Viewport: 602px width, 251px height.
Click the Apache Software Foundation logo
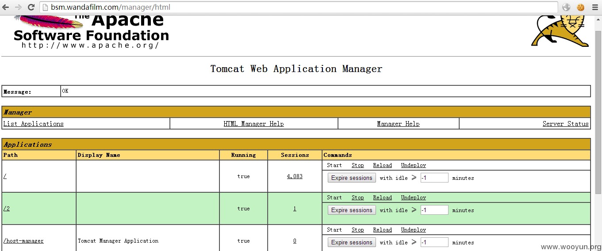91,32
